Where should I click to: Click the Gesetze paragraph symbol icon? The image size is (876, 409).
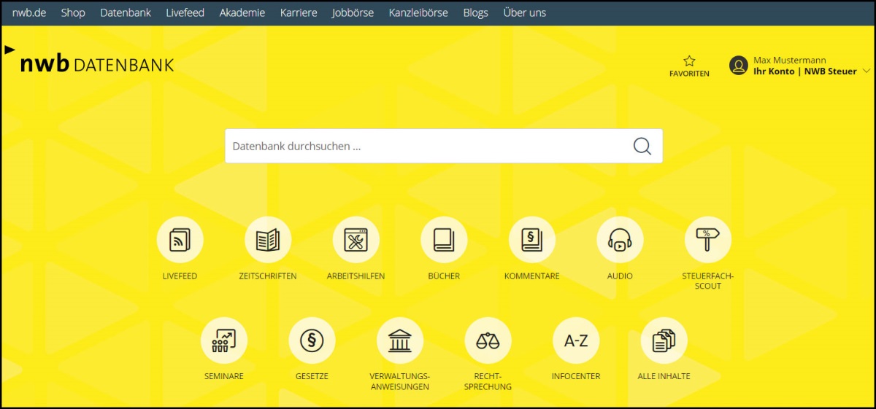pos(312,340)
